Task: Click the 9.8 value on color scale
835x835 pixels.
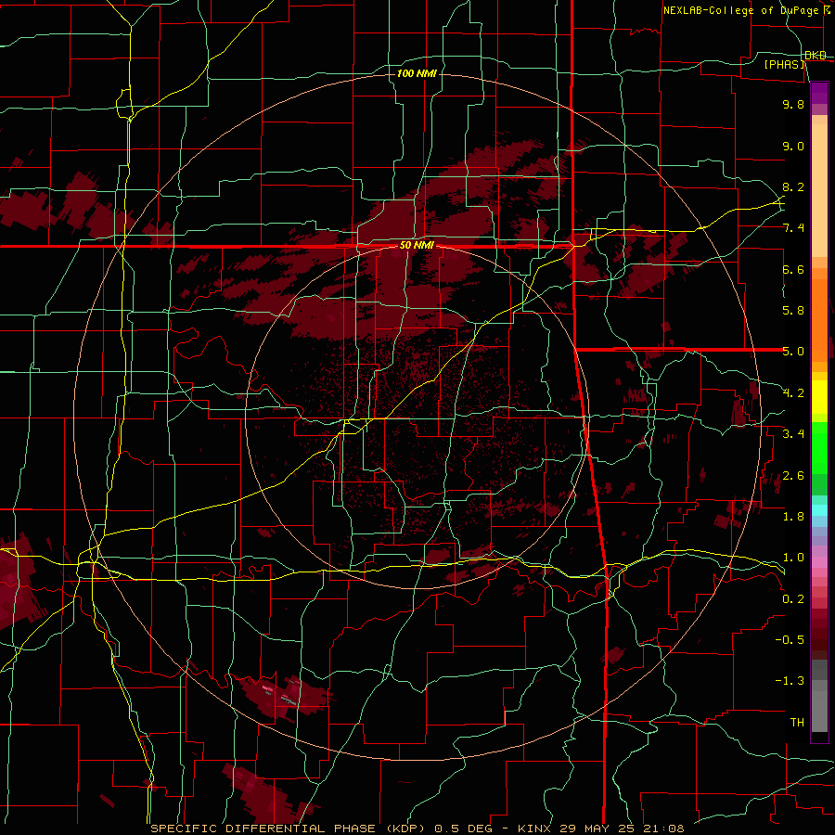Action: (x=793, y=104)
